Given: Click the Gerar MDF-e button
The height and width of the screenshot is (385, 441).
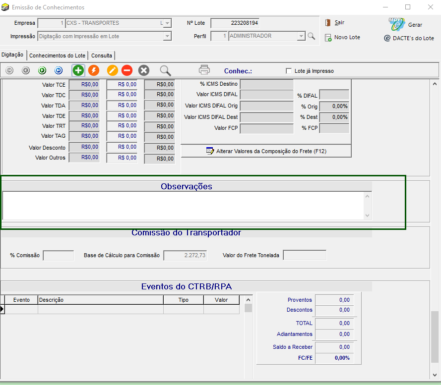Looking at the screenshot, I should click(406, 24).
